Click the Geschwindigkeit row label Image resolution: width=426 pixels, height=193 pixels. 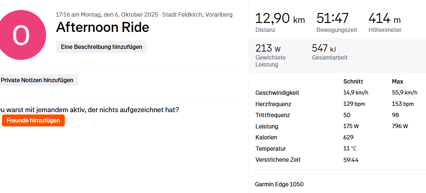coord(277,93)
